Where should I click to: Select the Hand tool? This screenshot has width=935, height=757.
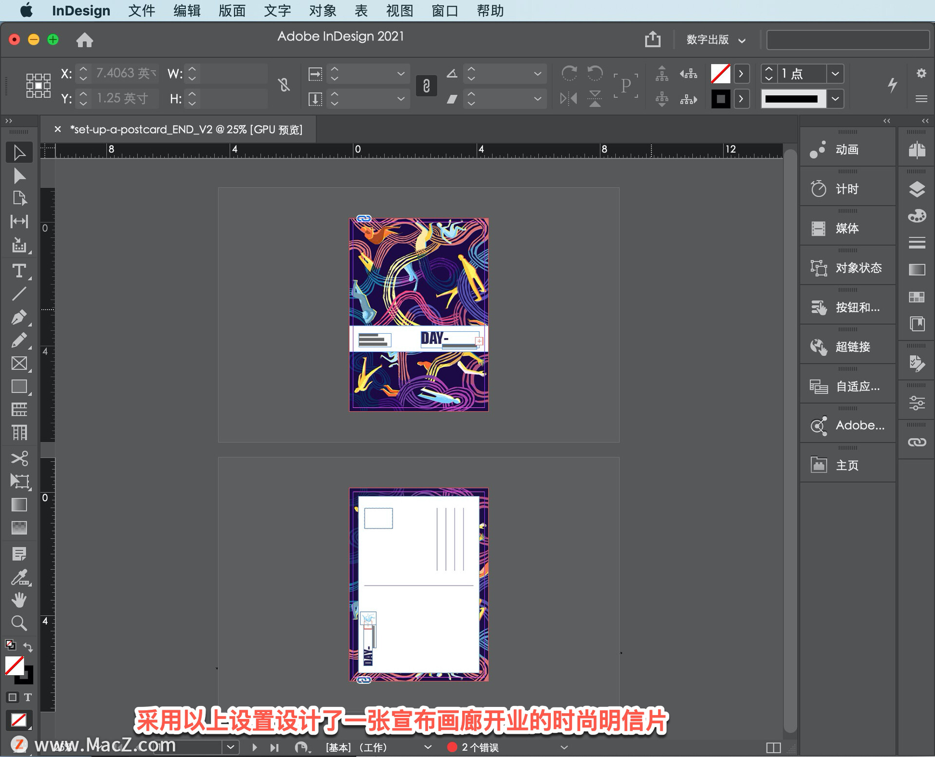(19, 600)
